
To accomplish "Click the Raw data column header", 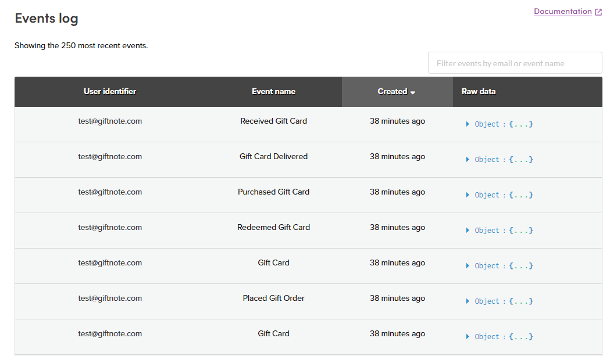I will [x=479, y=91].
